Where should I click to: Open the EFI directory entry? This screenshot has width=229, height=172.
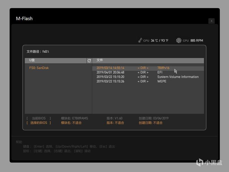pyautogui.click(x=160, y=73)
